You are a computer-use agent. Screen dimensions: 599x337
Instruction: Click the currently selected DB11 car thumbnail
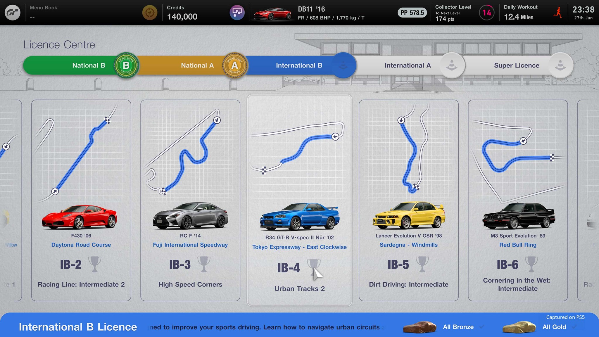point(271,12)
